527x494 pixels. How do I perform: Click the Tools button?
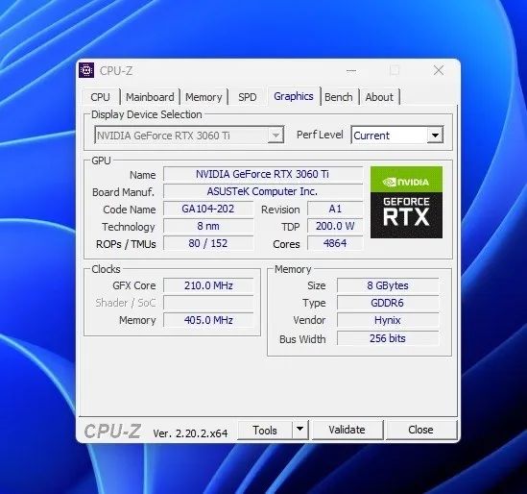point(265,430)
